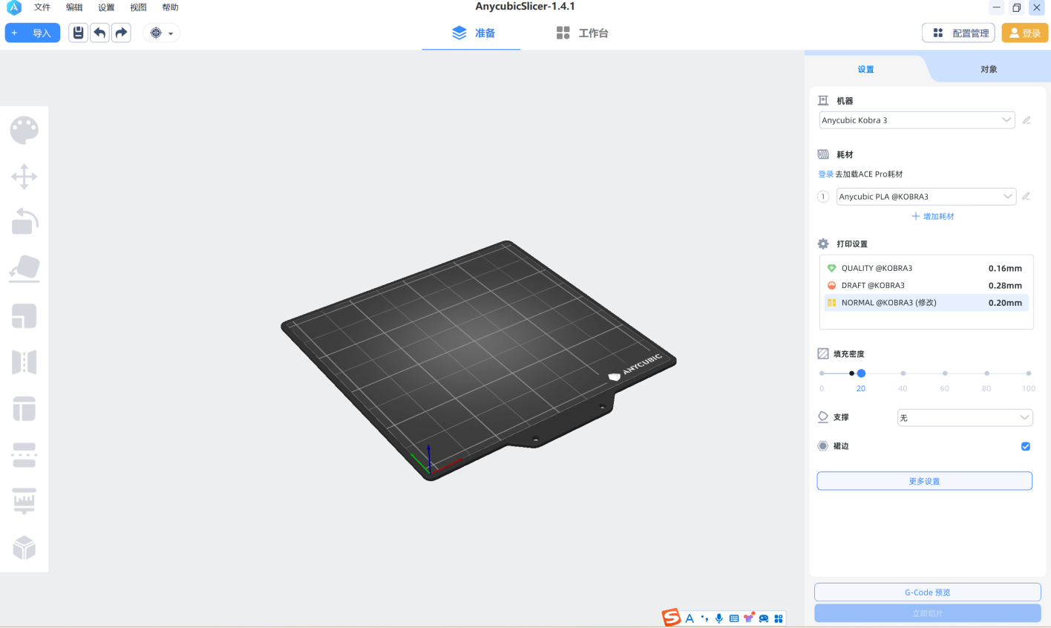This screenshot has width=1051, height=628.
Task: Click the 更多设置 more settings button
Action: tap(924, 481)
